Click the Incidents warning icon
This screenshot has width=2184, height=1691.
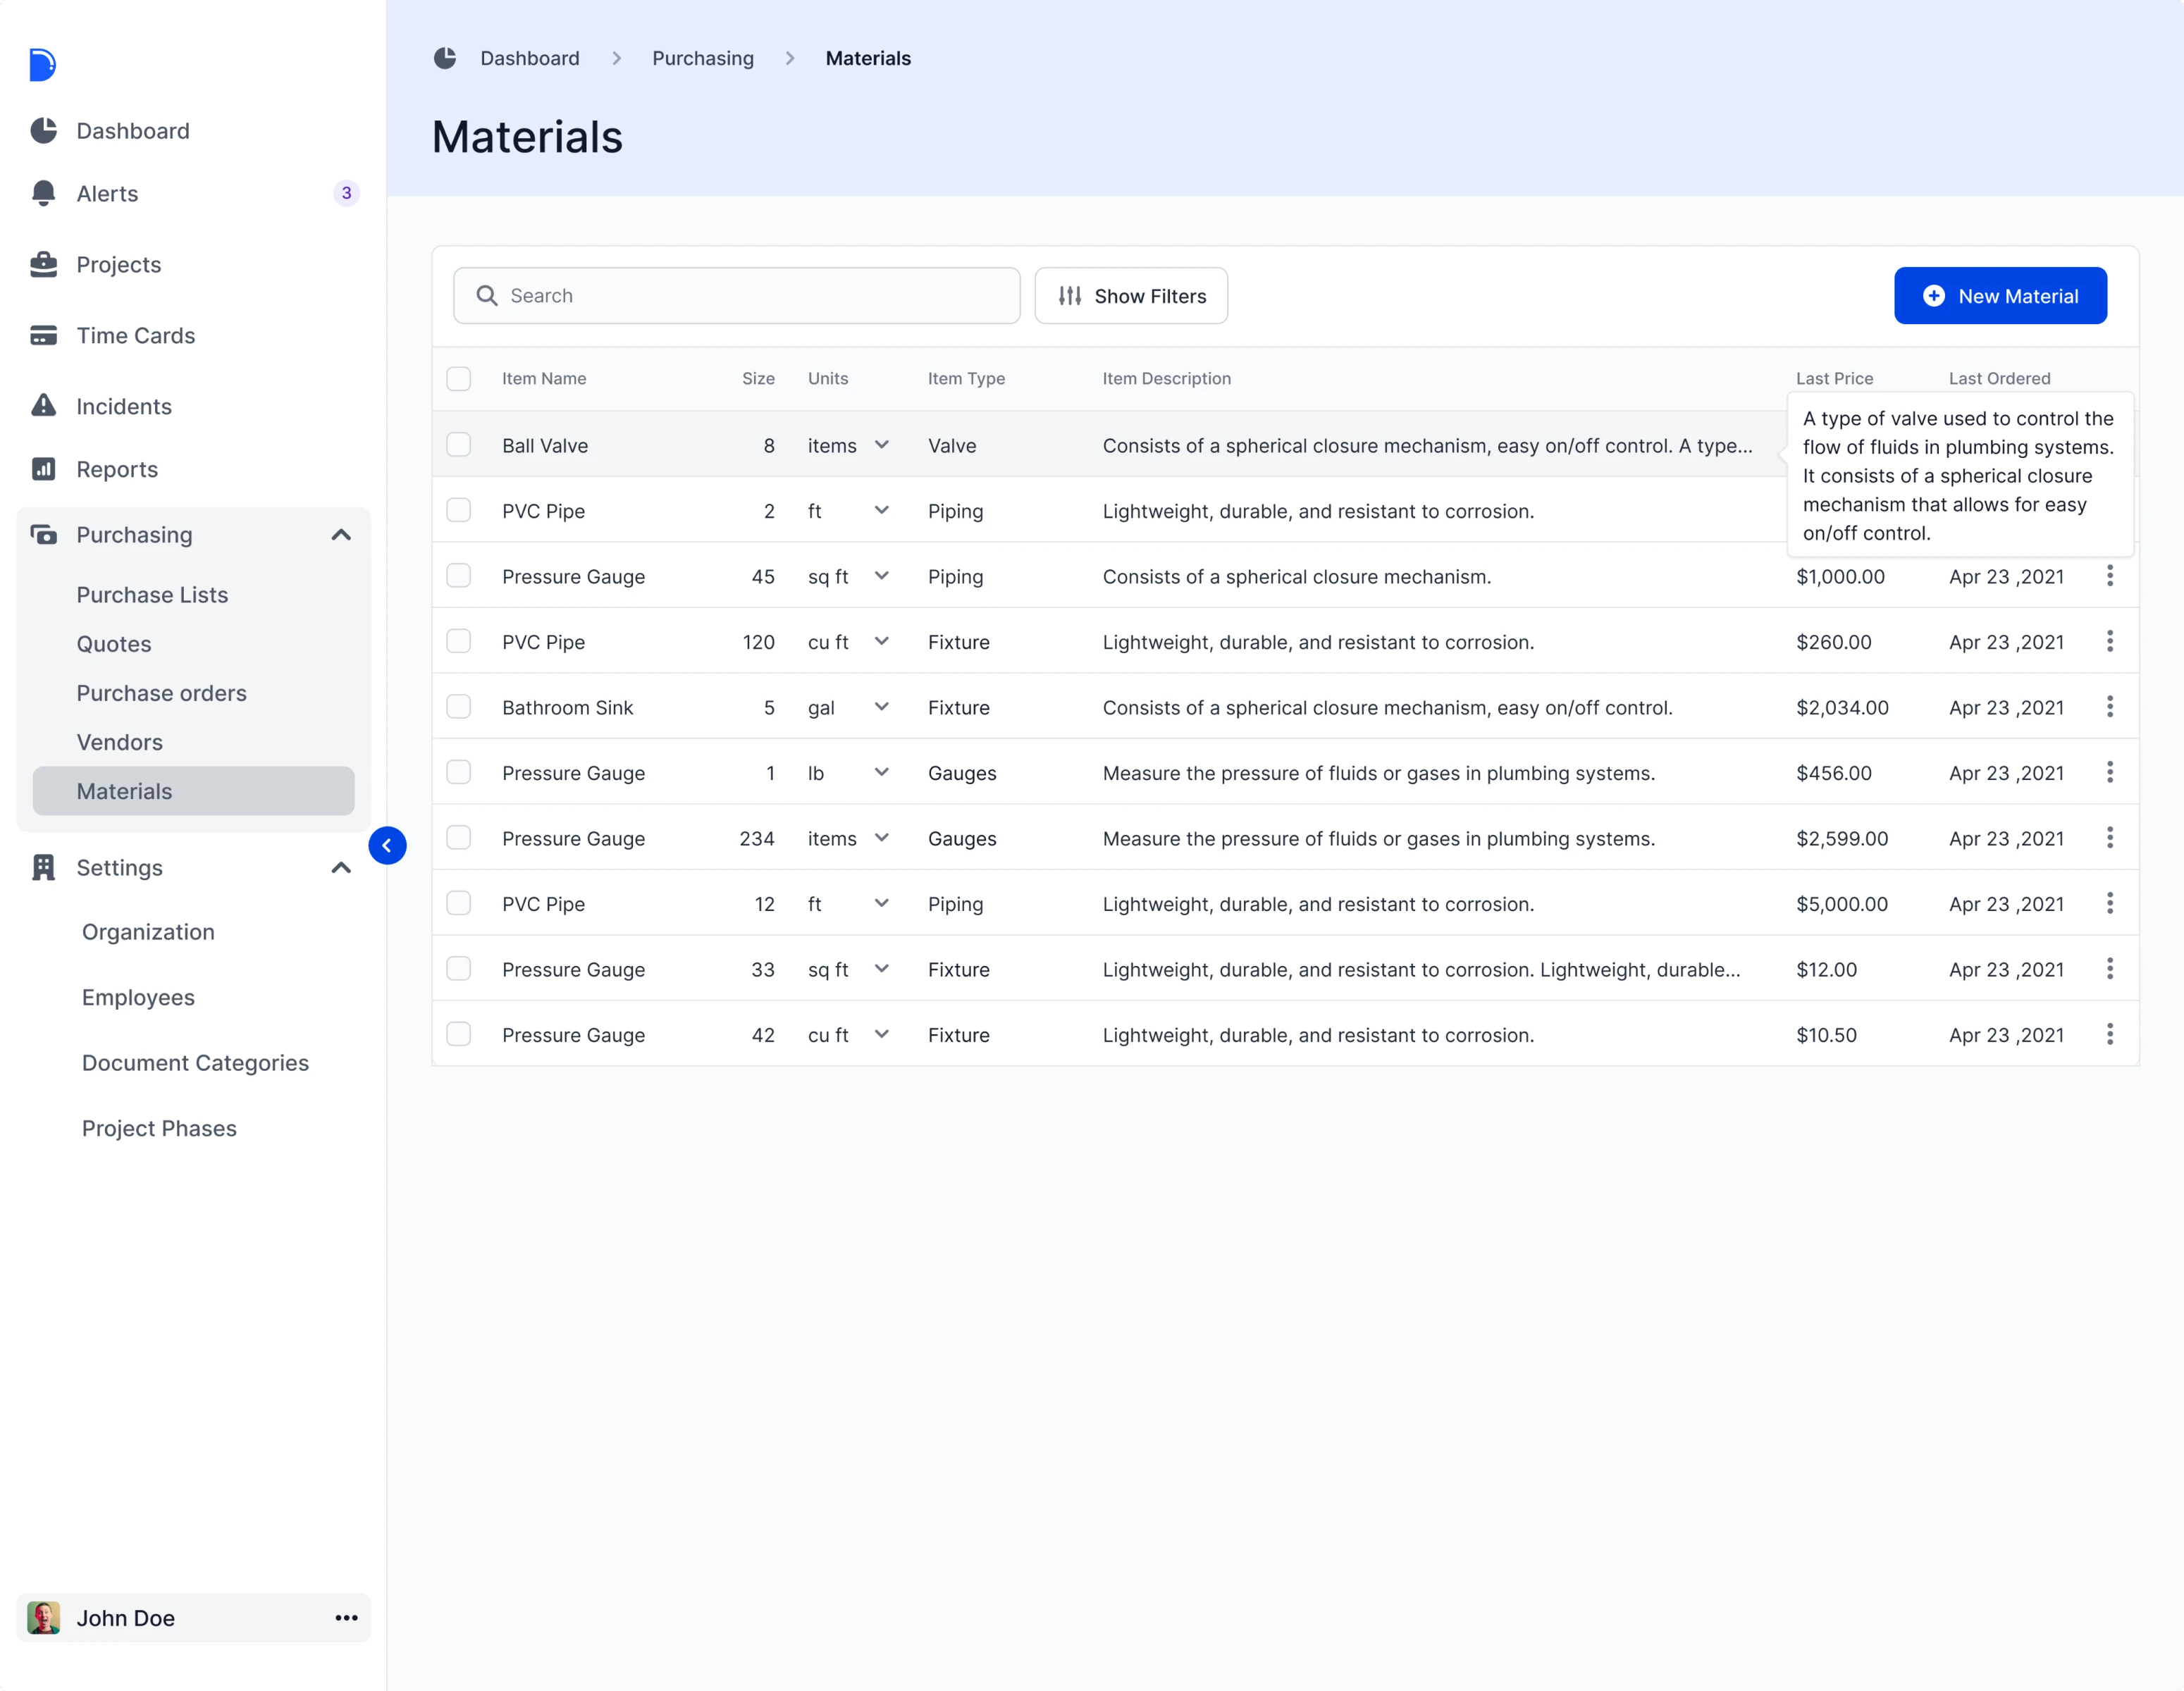(x=45, y=406)
